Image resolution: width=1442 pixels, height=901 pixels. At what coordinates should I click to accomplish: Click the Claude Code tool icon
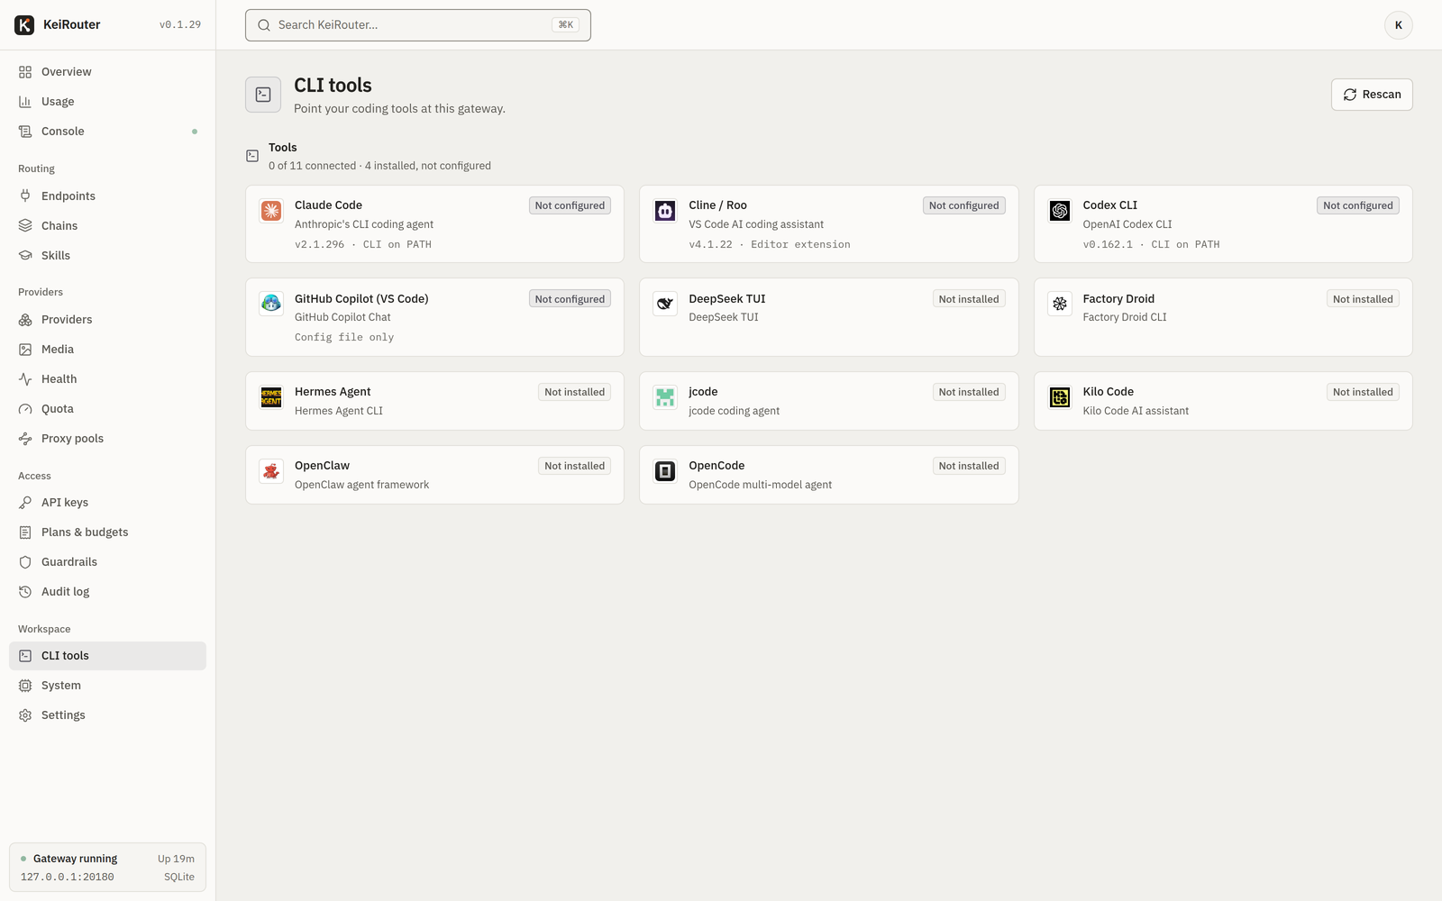[271, 211]
